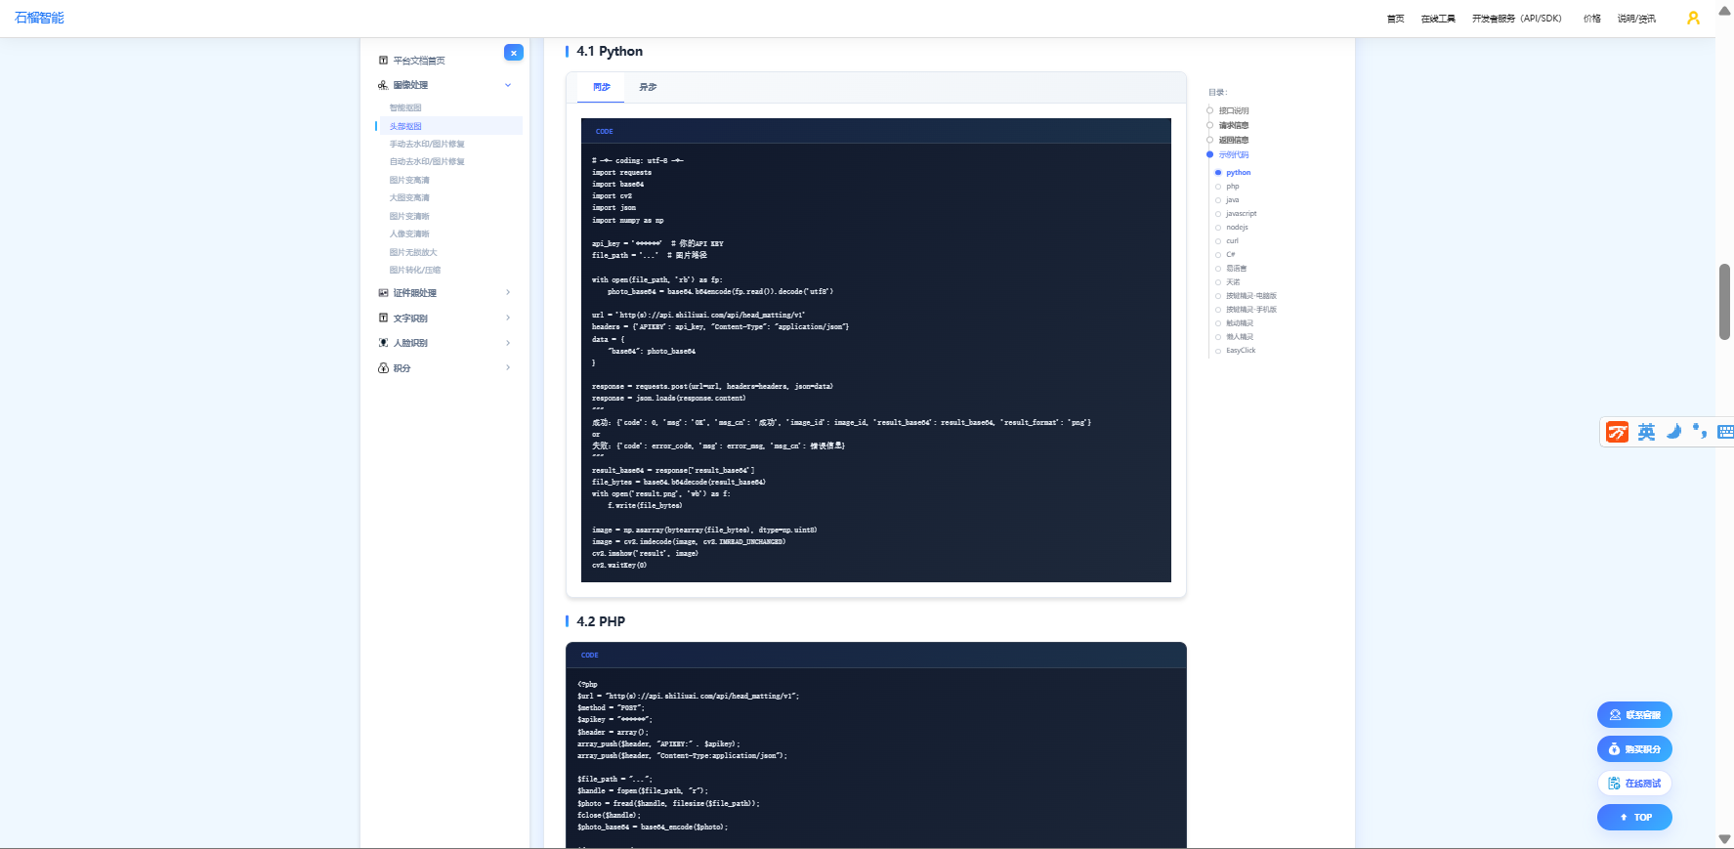This screenshot has width=1734, height=849.
Task: Open 在线测试 floating button
Action: click(x=1634, y=784)
